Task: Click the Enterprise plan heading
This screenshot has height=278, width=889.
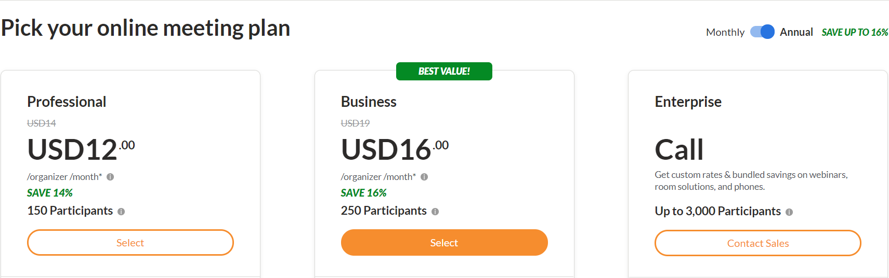Action: pyautogui.click(x=688, y=102)
